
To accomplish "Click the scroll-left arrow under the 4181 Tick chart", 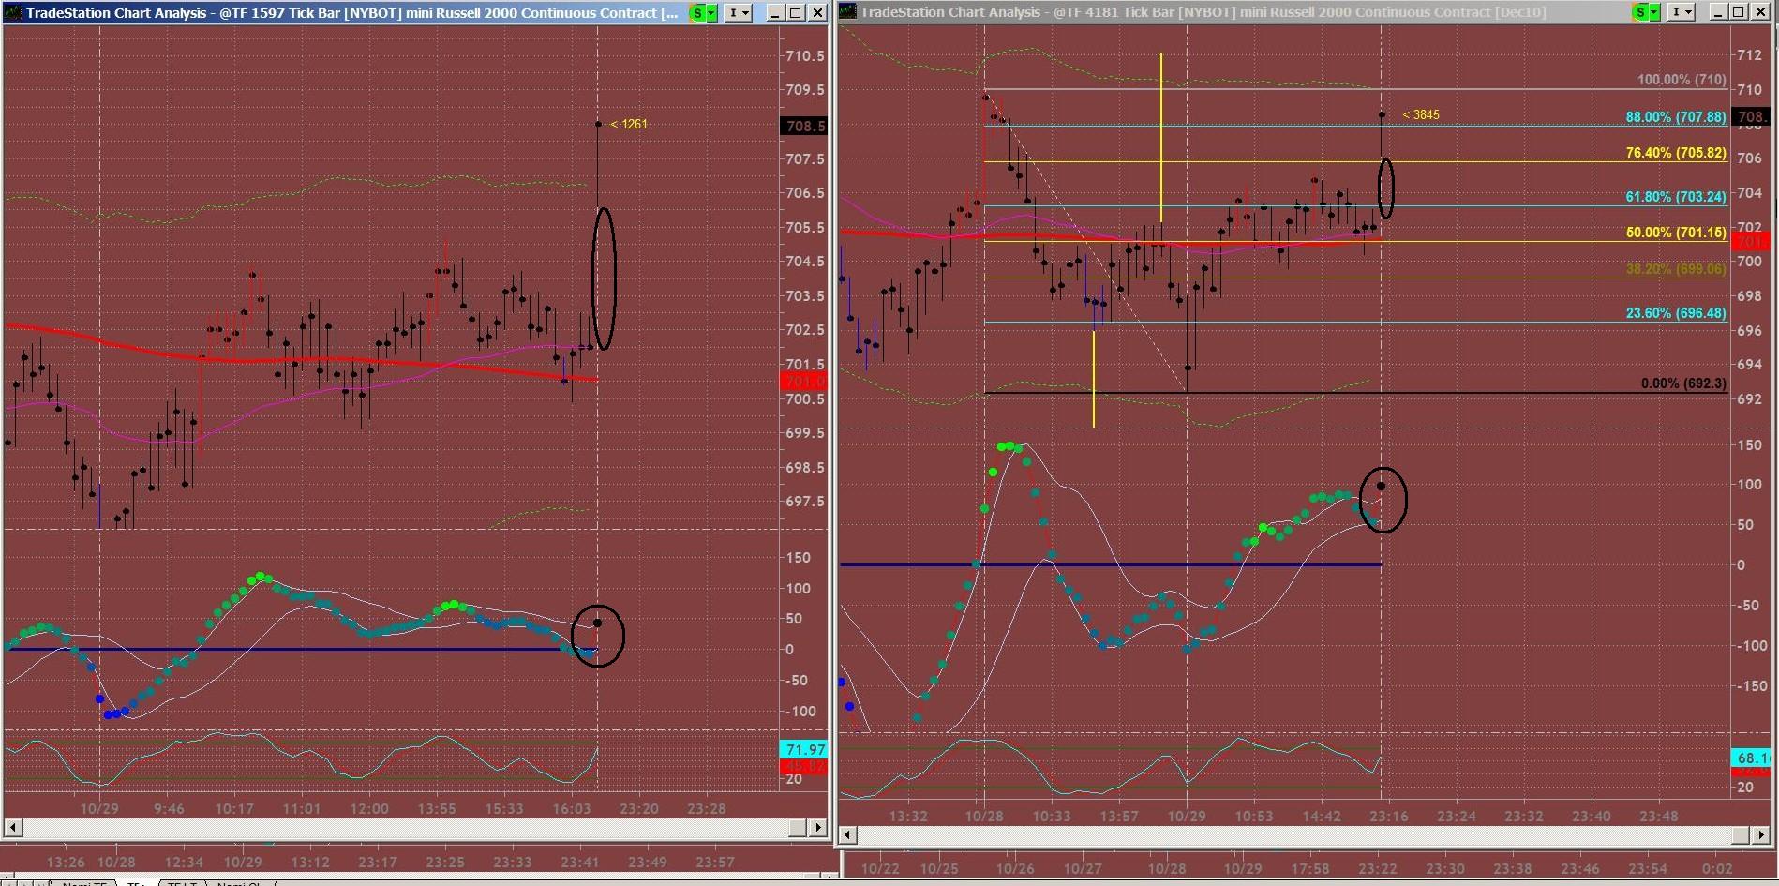I will click(848, 834).
